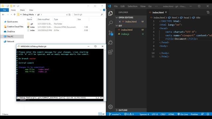This screenshot has height=119, width=212.
Task: Click the feedback icon in status bar
Action: (202, 114)
